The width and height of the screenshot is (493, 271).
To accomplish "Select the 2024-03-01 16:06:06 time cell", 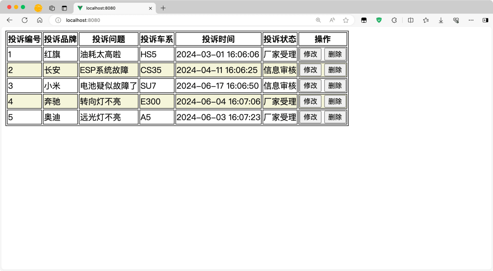I will pyautogui.click(x=219, y=54).
